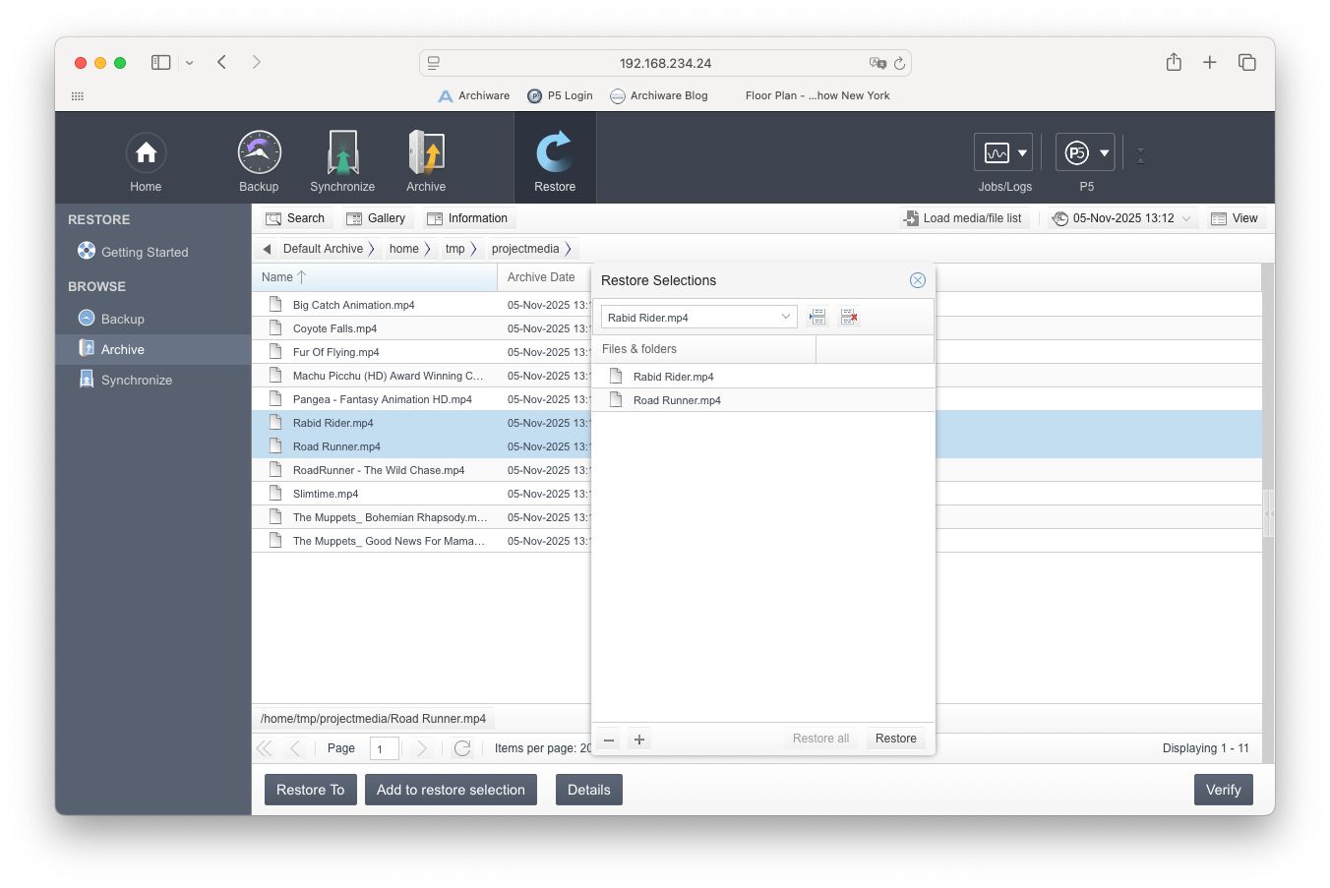This screenshot has height=888, width=1330.
Task: Click the delete selection list icon
Action: 849,317
